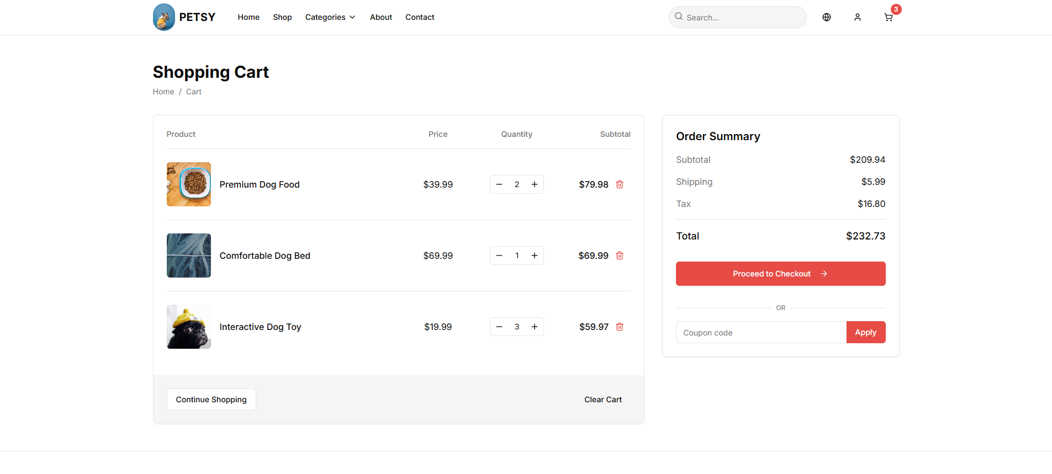1052x474 pixels.
Task: Focus the Coupon code input field
Action: pyautogui.click(x=760, y=332)
